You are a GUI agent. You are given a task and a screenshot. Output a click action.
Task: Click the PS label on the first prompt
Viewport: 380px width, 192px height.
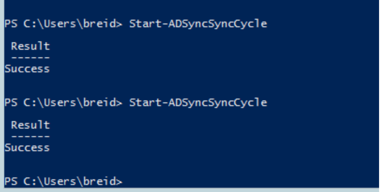(x=11, y=24)
